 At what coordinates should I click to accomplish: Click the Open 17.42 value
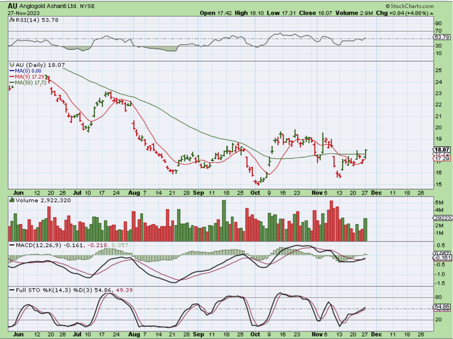pos(215,13)
